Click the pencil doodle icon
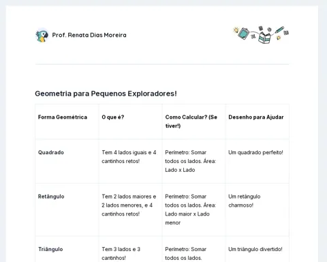The image size is (327, 262). [279, 30]
